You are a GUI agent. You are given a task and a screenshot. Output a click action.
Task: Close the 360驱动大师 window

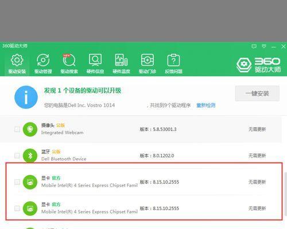point(284,46)
